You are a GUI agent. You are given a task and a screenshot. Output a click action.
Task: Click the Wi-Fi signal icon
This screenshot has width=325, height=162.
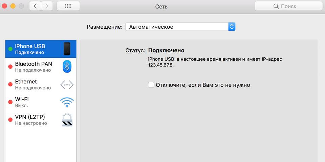point(67,102)
